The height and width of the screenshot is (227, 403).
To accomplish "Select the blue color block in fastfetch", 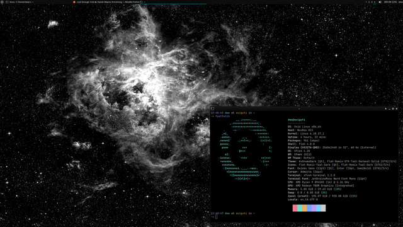I will point(309,208).
